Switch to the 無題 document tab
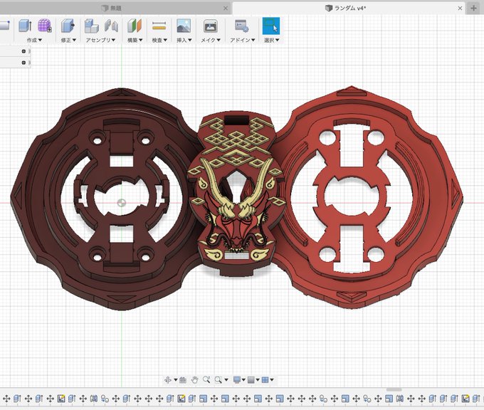This screenshot has width=484, height=410. [x=112, y=8]
